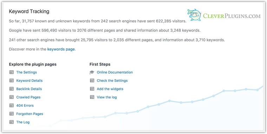Click the Keyword Tracking heading
Image resolution: width=267 pixels, height=134 pixels.
tap(29, 12)
